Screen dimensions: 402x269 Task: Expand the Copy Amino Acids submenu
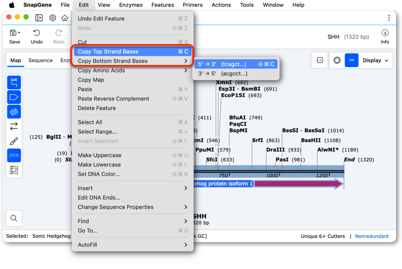tap(133, 70)
